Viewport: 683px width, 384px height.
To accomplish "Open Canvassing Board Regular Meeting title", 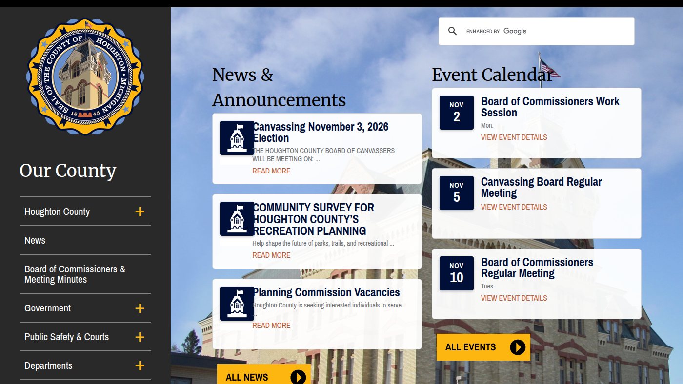I will pyautogui.click(x=542, y=187).
